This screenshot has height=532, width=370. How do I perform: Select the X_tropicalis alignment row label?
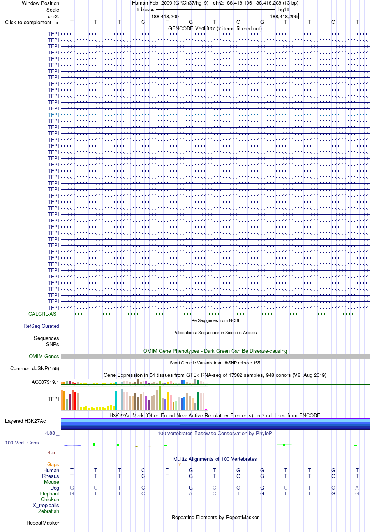point(46,505)
